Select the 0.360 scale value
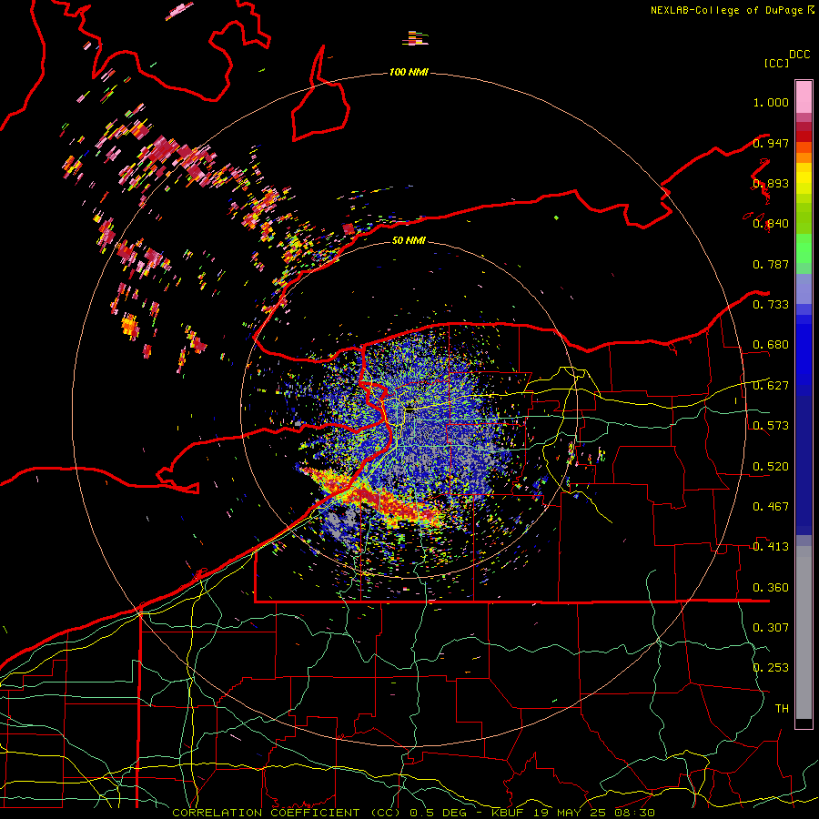This screenshot has height=819, width=819. 771,588
